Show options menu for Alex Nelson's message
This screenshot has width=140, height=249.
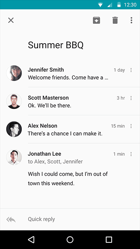click(x=131, y=126)
